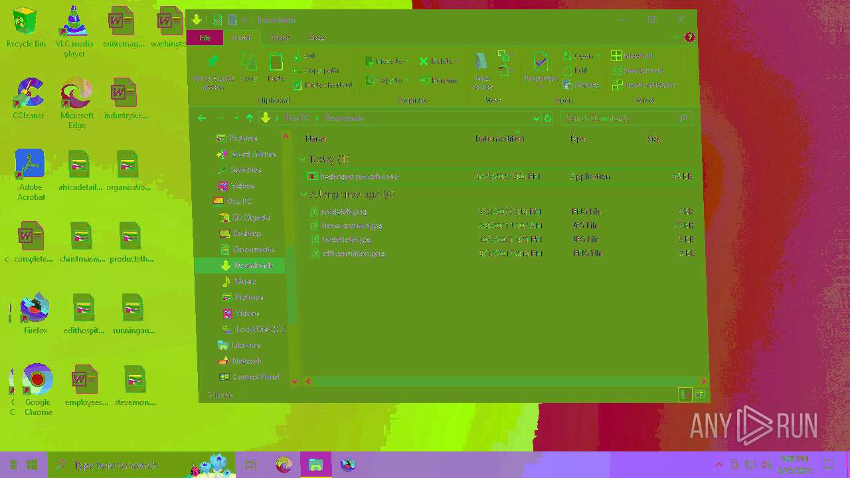The height and width of the screenshot is (478, 850).
Task: Click the Refresh button in address bar
Action: click(x=548, y=118)
